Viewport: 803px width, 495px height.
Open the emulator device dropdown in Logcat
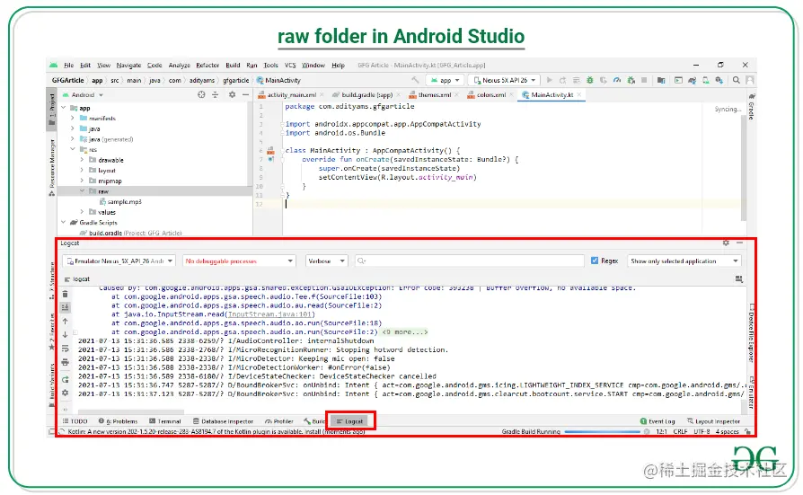tap(119, 261)
